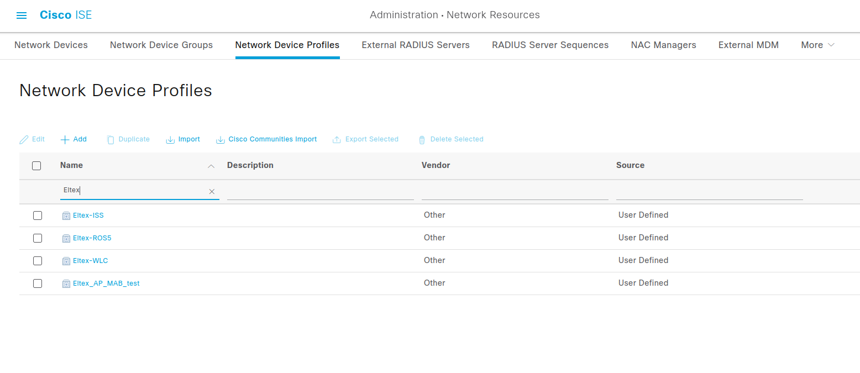860x373 pixels.
Task: Open the External RADIUS Servers tab
Action: [x=416, y=45]
